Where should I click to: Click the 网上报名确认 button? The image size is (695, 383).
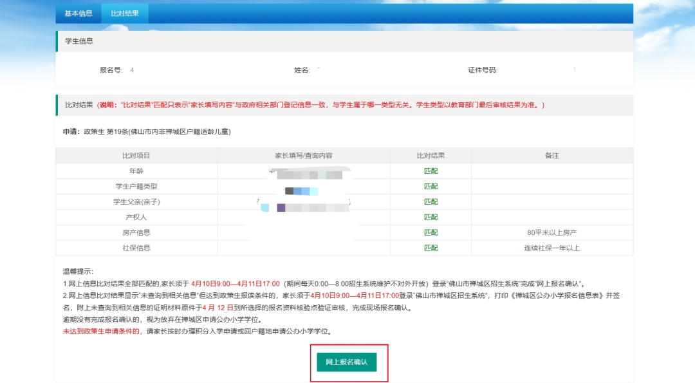347,362
